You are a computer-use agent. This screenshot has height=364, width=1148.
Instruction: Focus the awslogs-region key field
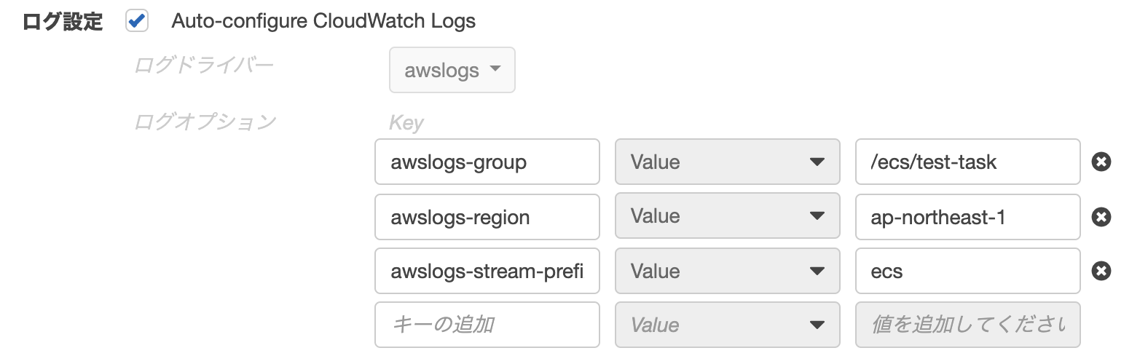pos(487,217)
